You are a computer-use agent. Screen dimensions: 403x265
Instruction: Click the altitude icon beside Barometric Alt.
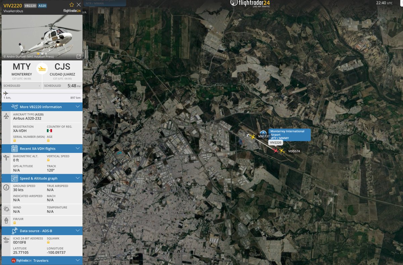(x=6, y=158)
